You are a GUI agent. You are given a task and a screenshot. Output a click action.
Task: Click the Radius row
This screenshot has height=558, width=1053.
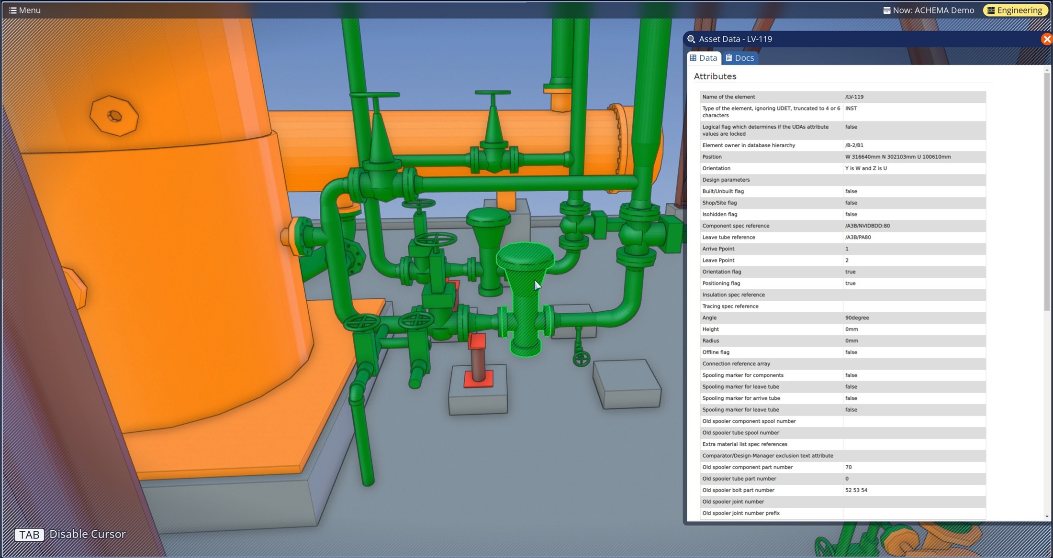(843, 341)
